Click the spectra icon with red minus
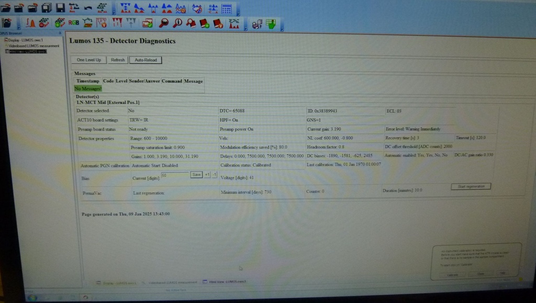 point(44,23)
